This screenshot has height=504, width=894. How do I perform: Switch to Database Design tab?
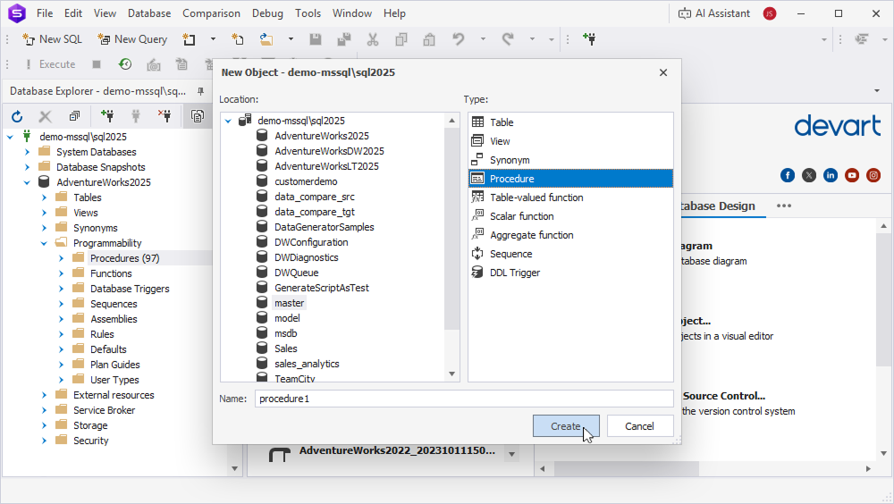click(717, 206)
